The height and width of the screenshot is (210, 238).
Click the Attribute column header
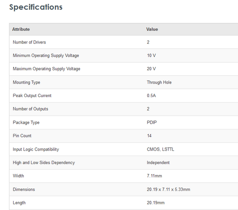tap(21, 29)
